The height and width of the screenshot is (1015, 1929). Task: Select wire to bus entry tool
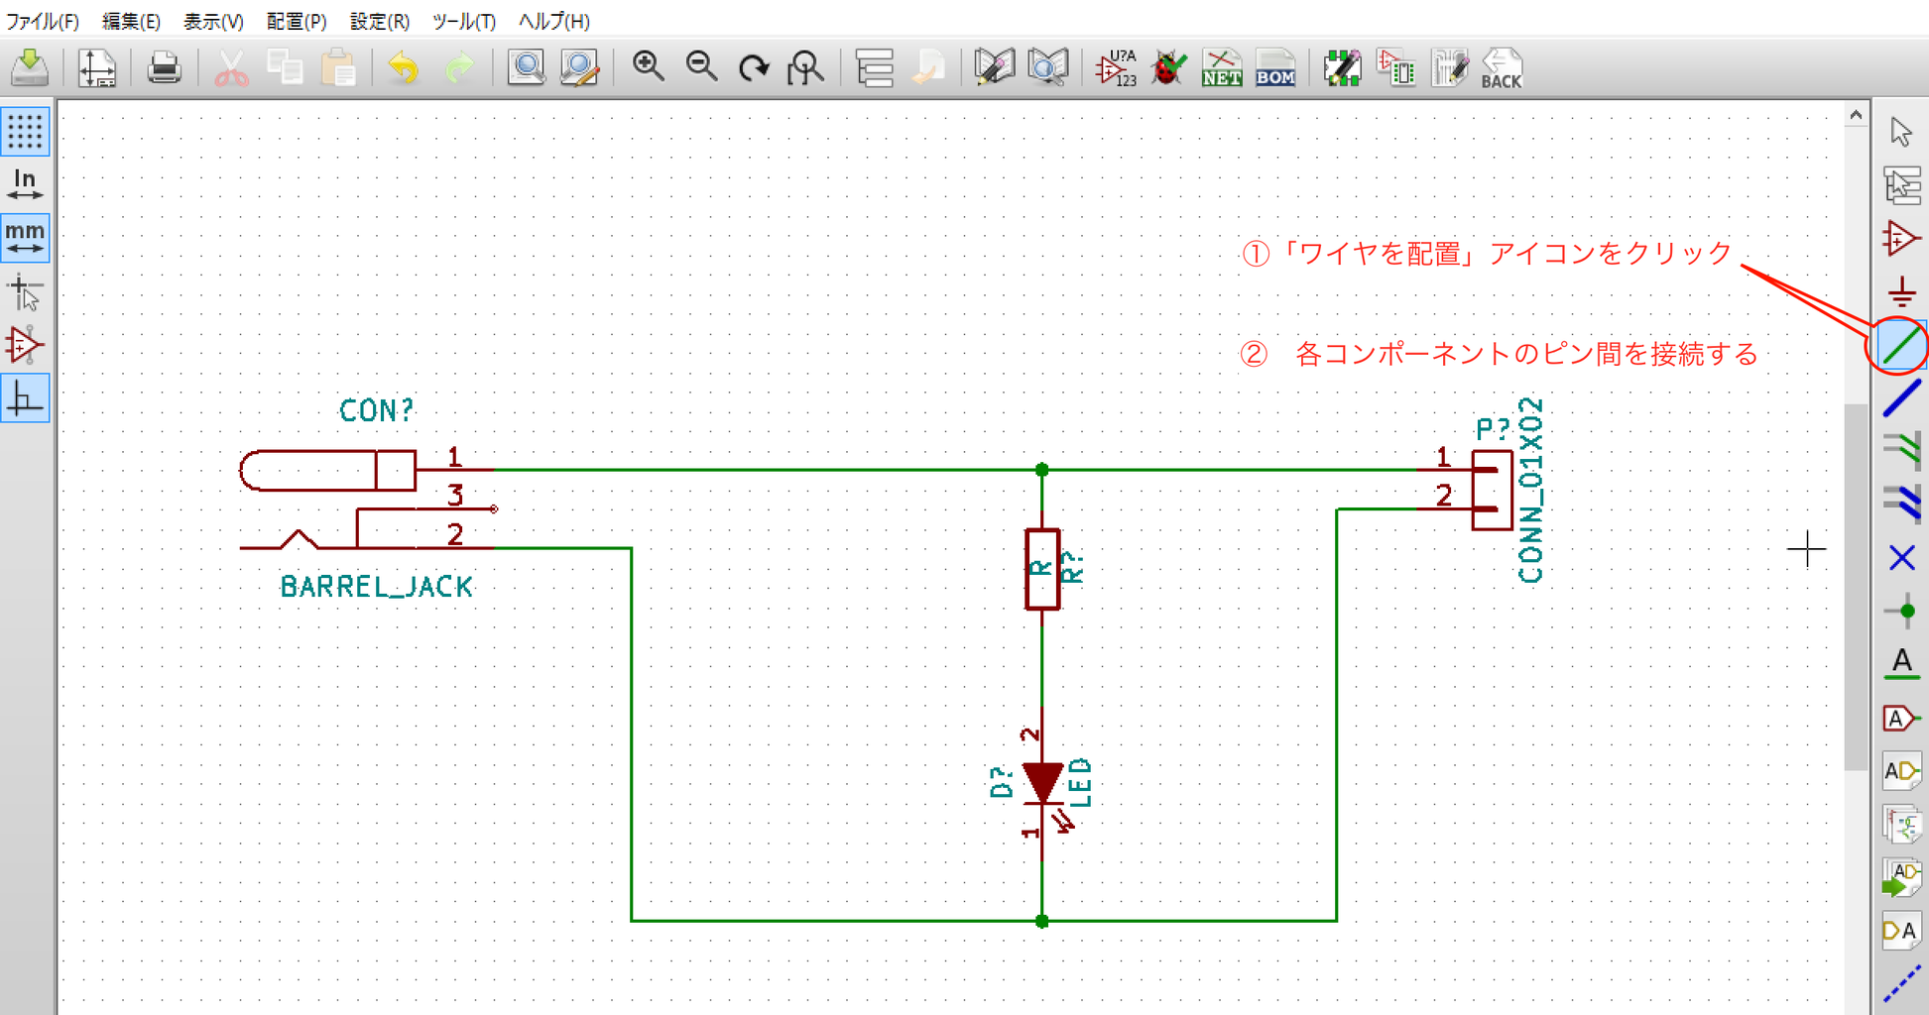(1901, 451)
